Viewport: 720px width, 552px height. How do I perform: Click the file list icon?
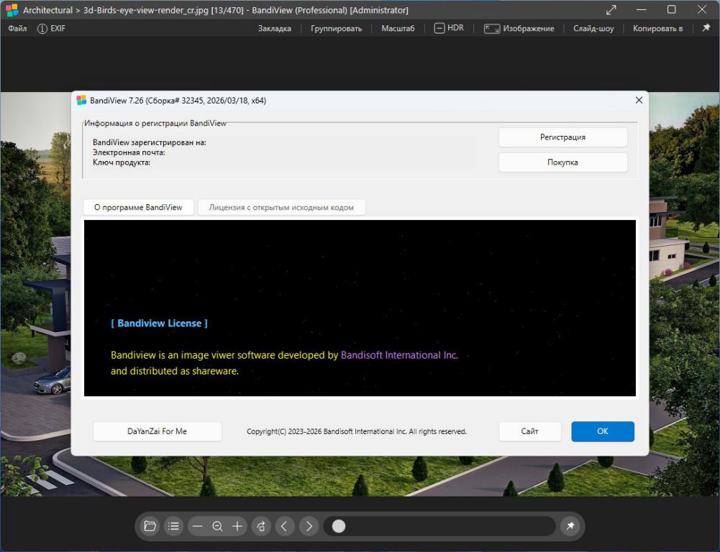click(x=173, y=526)
